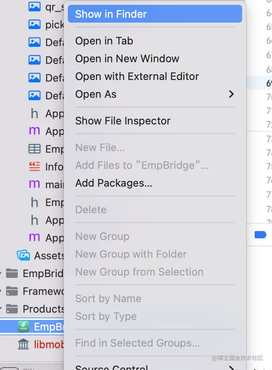This screenshot has width=272, height=370.
Task: Select Open in Tab menu item
Action: coord(104,41)
